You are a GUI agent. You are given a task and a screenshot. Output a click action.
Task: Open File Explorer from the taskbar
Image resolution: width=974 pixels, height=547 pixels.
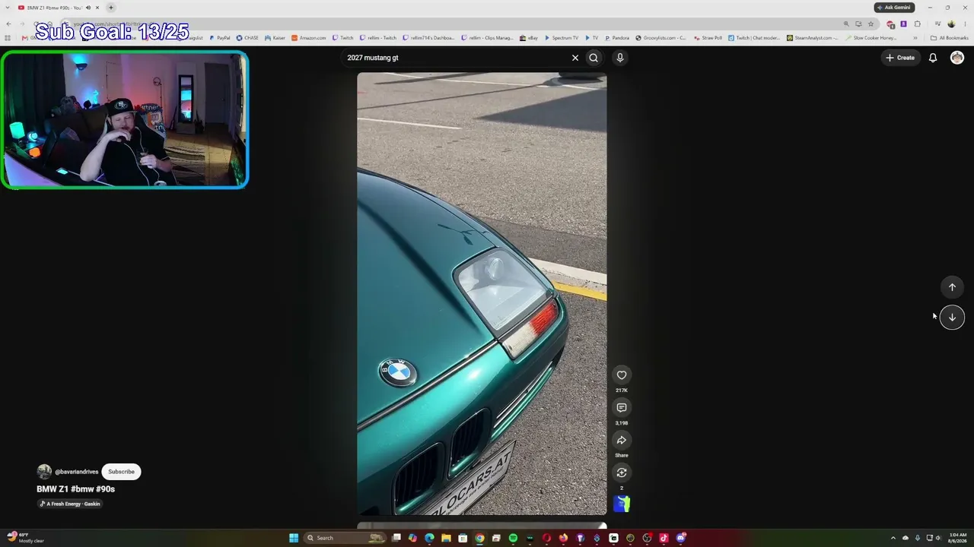point(446,538)
